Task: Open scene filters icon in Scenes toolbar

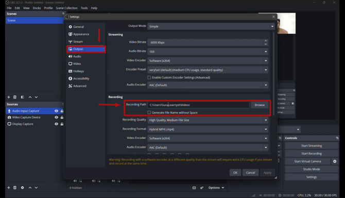Action: pos(22,97)
